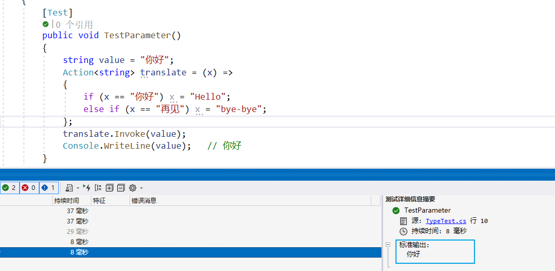Click the run-after-build lightning icon
Viewport: 555px width, 271px height.
pyautogui.click(x=87, y=188)
